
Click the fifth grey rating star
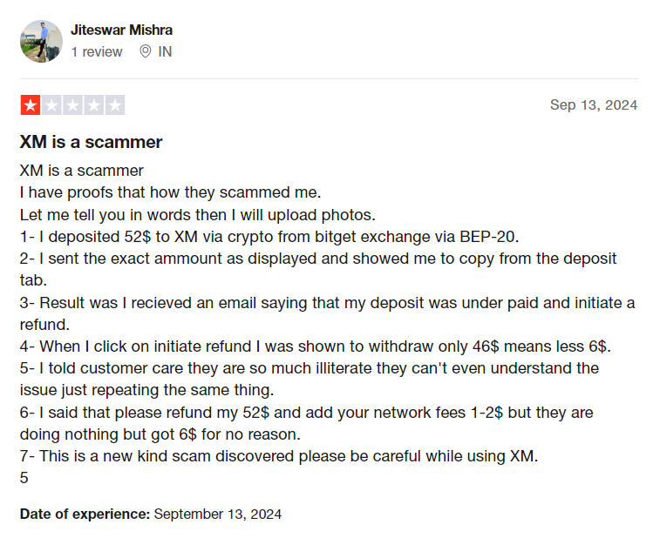coord(115,105)
